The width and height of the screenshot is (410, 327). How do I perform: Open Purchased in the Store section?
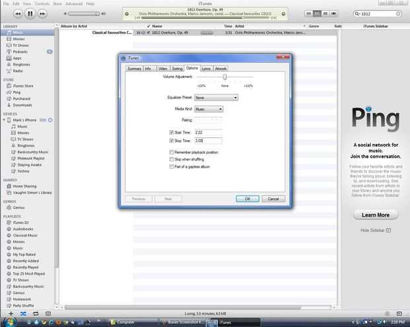pyautogui.click(x=21, y=98)
